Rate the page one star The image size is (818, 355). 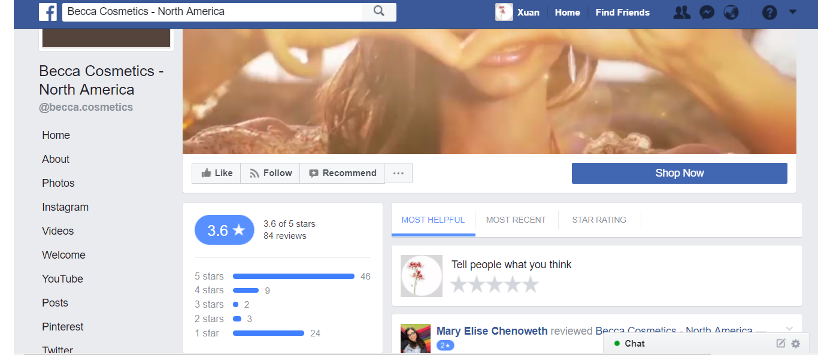click(459, 284)
